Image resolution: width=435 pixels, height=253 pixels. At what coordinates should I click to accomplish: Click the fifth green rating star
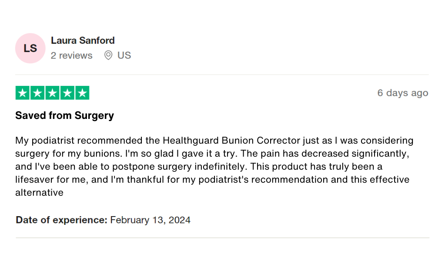coord(82,93)
